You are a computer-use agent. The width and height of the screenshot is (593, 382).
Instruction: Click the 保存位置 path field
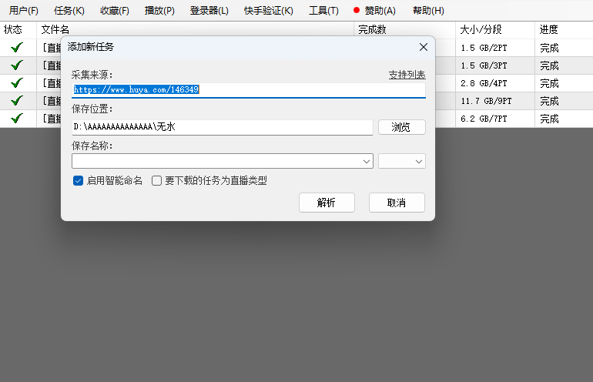[x=222, y=127]
